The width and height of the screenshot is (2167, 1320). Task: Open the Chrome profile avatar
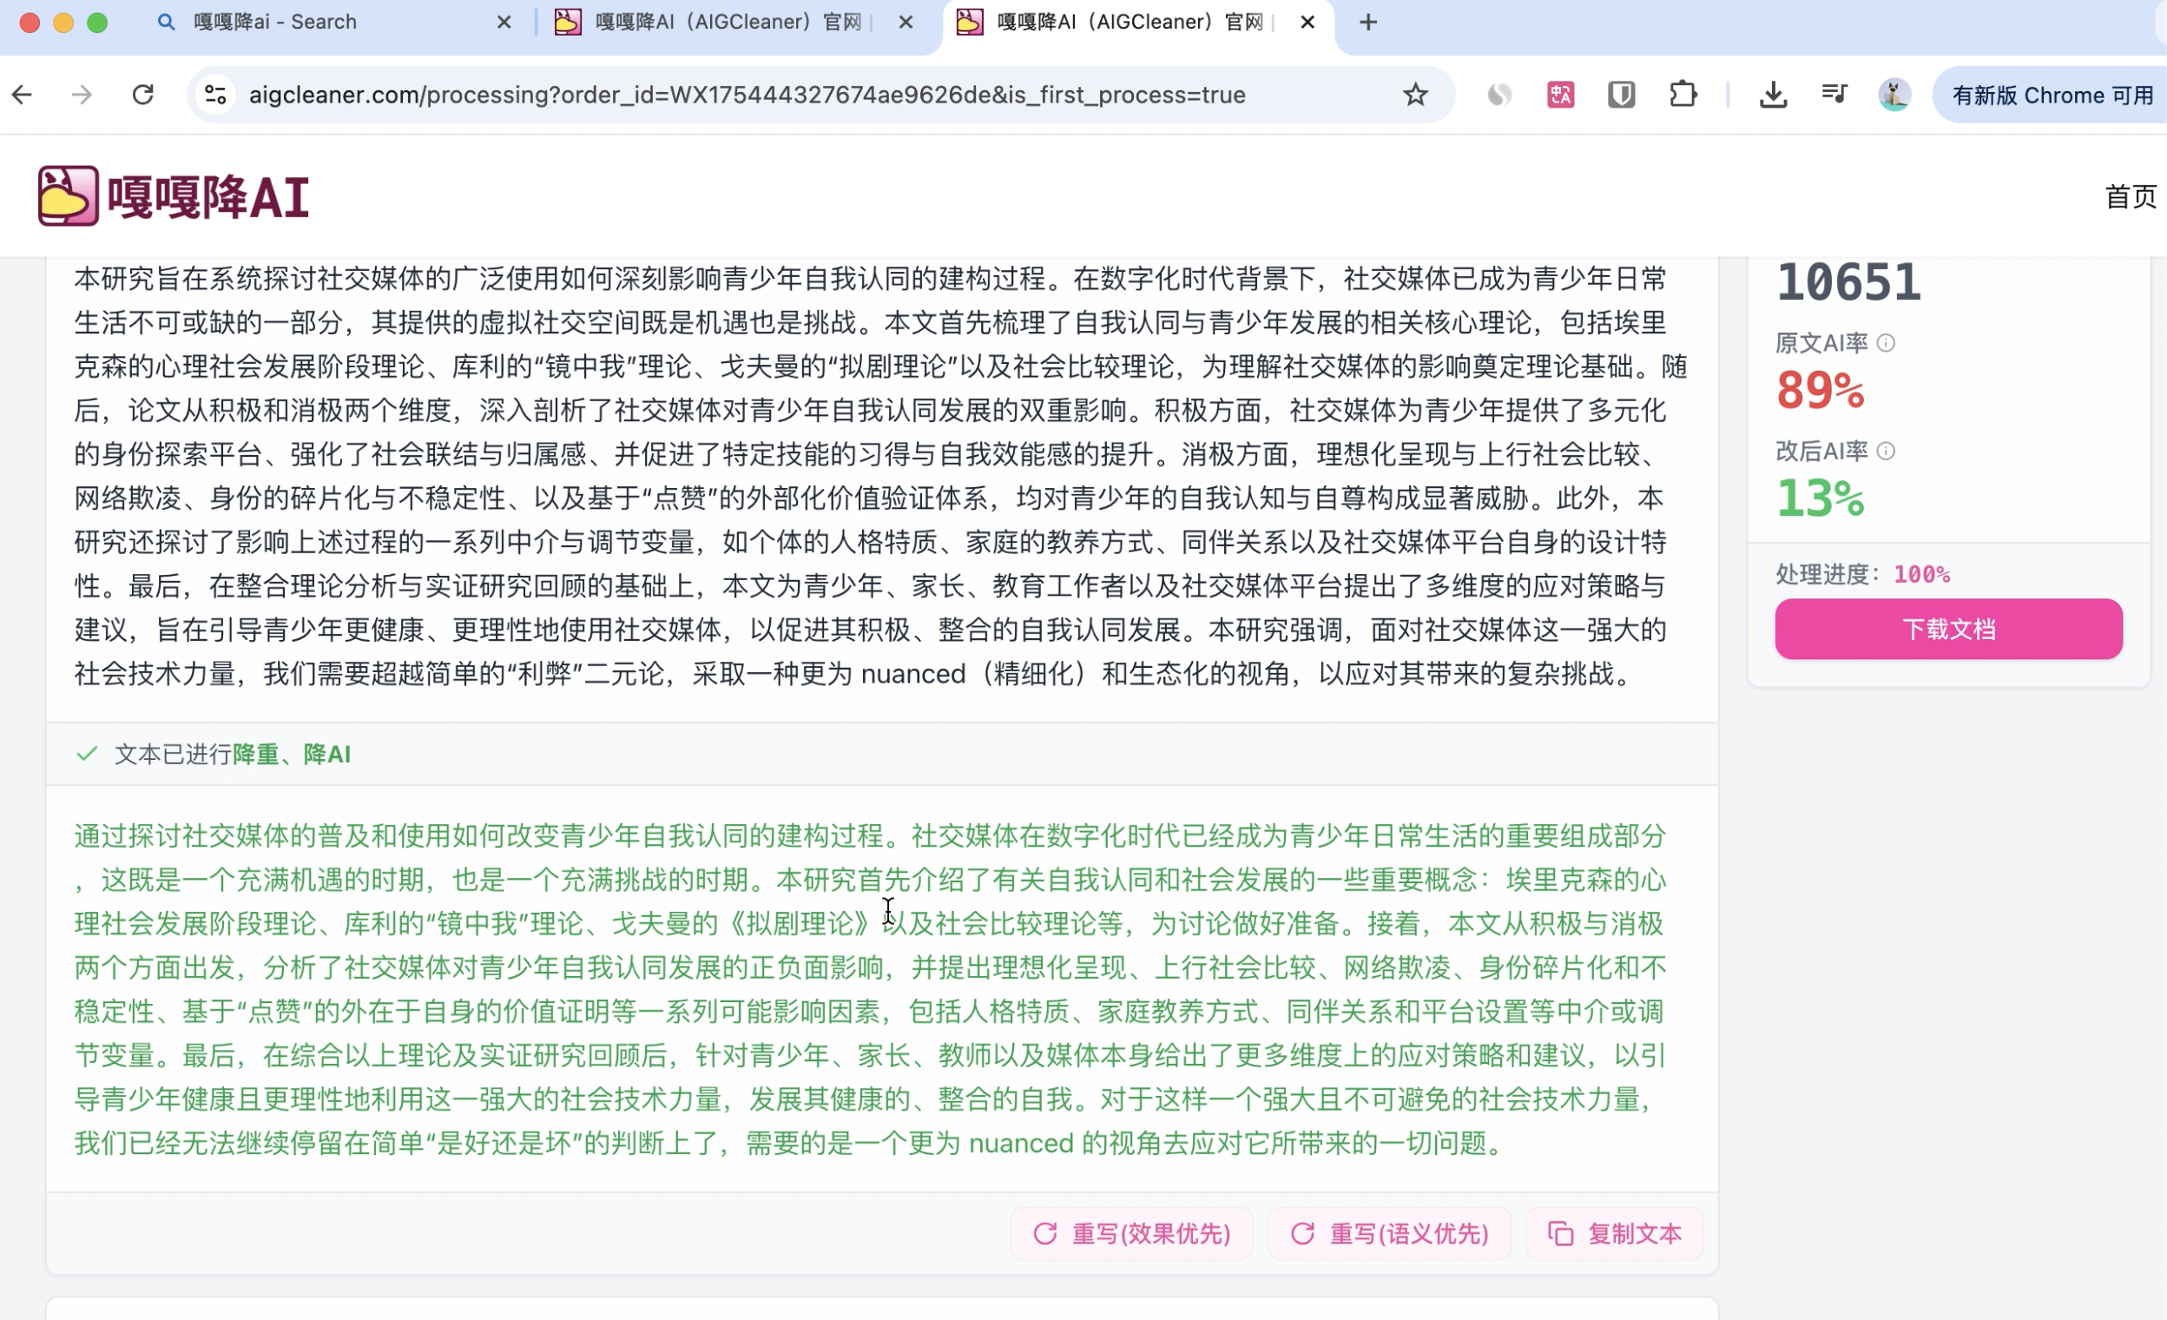click(x=1894, y=94)
